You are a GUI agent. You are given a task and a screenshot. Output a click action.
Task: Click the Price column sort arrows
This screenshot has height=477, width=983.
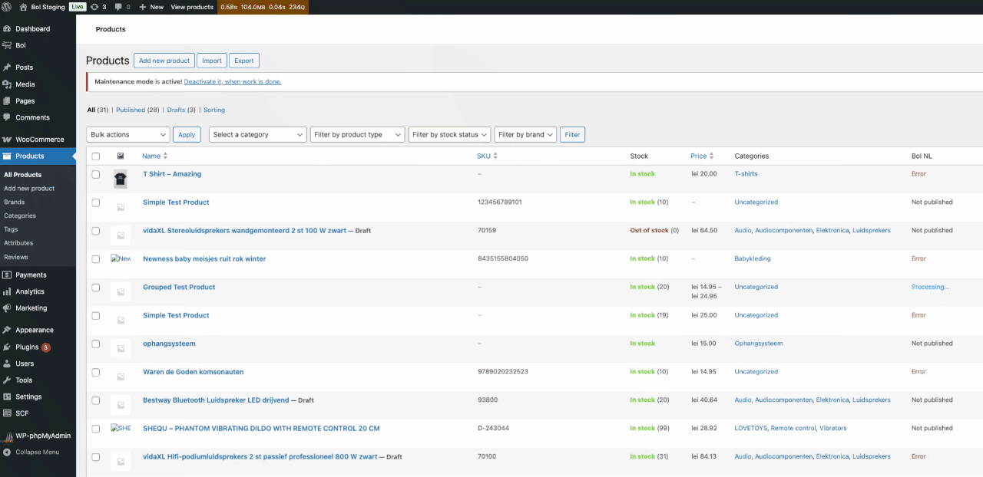712,156
